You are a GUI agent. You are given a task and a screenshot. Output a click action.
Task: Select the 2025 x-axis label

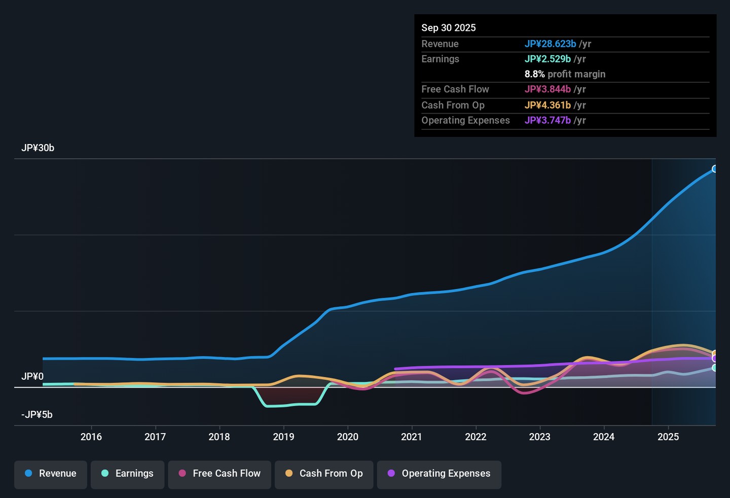(x=668, y=437)
